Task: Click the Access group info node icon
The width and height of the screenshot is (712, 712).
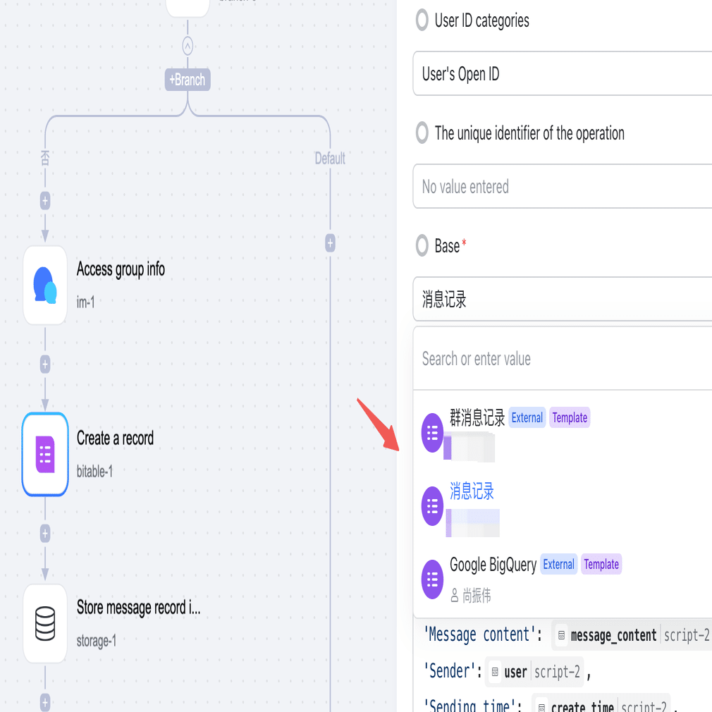Action: tap(45, 285)
